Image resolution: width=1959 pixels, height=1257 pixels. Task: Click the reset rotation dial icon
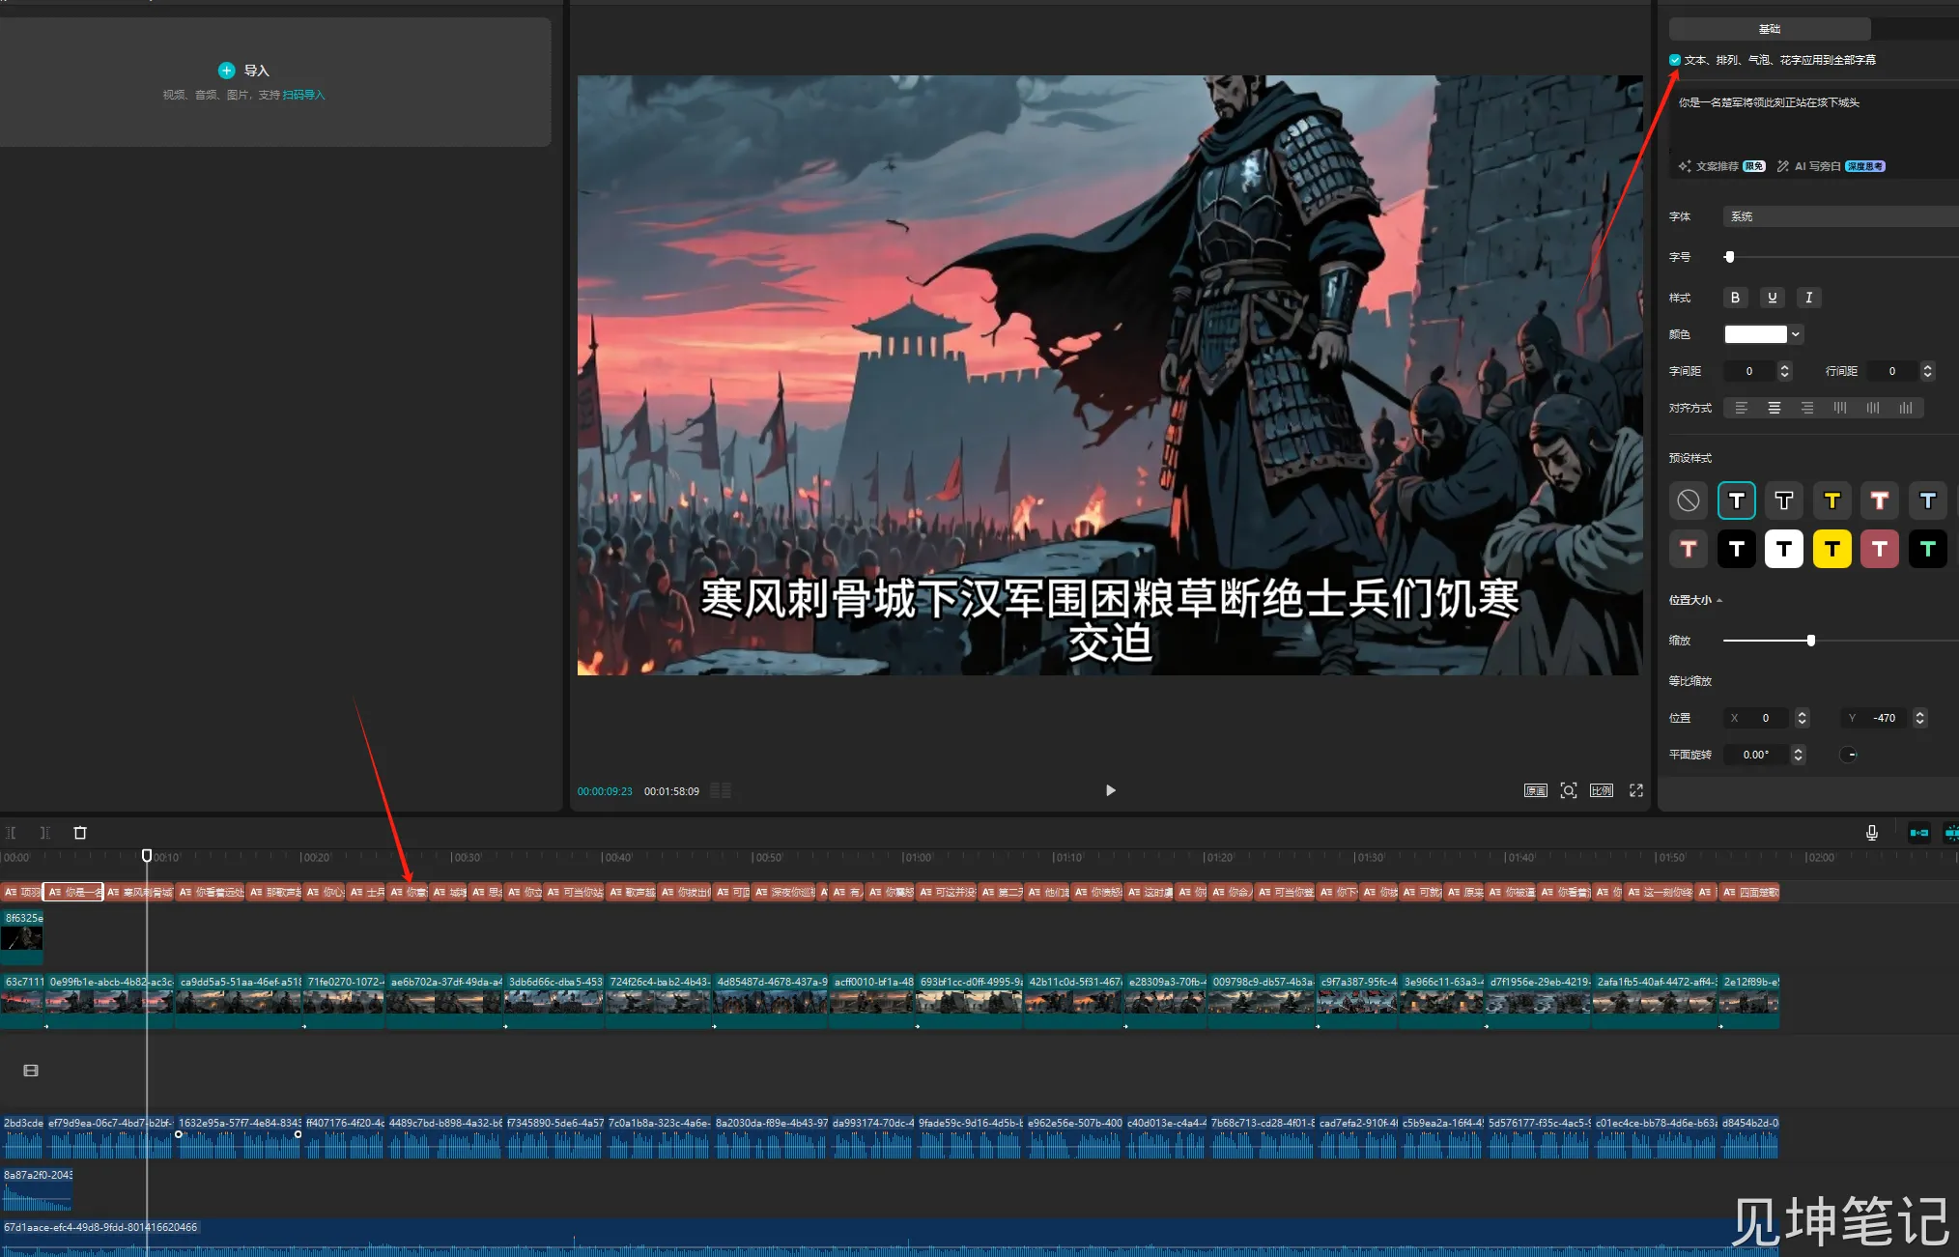1849,755
